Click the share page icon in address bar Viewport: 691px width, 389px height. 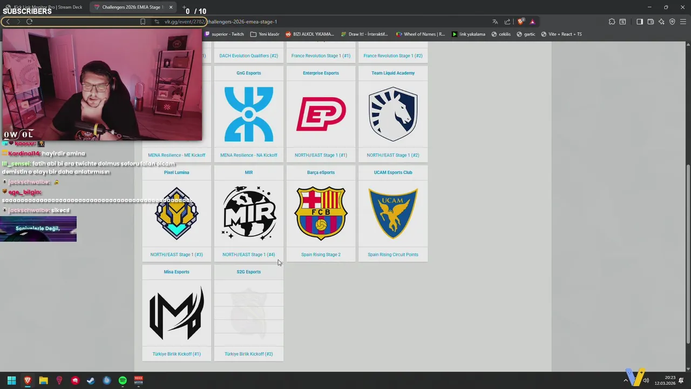pos(507,22)
